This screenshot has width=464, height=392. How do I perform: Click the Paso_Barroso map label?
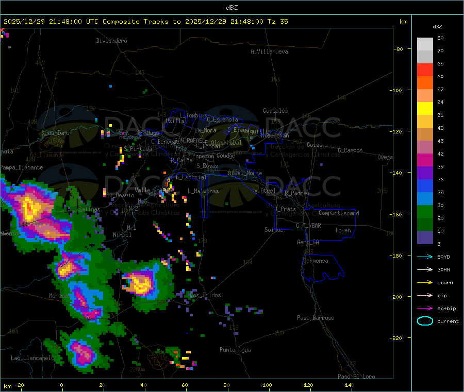[316, 318]
